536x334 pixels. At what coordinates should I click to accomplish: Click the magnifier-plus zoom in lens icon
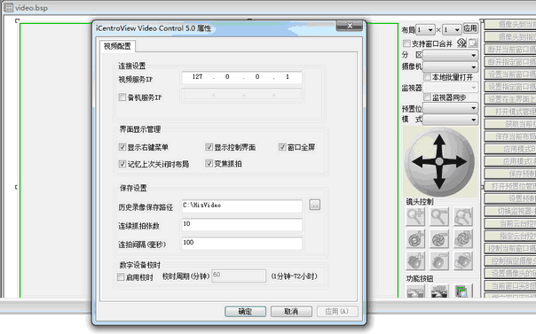point(415,216)
